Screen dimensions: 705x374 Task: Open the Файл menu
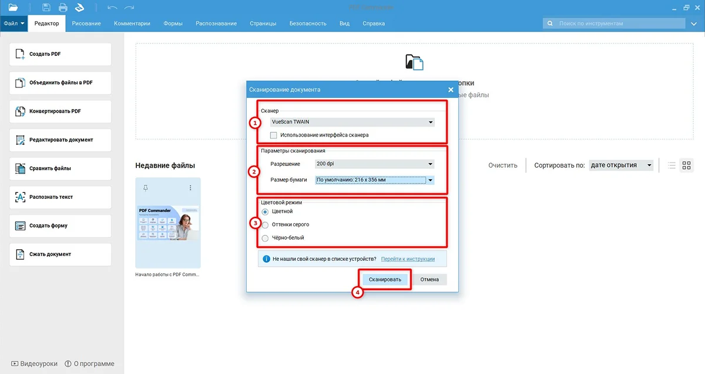(14, 23)
